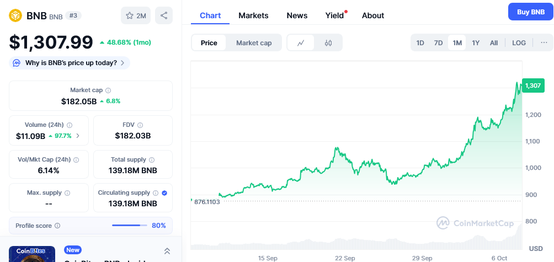Screen dimensions: 554x262
Task: Select the 7D time range
Action: click(x=438, y=43)
